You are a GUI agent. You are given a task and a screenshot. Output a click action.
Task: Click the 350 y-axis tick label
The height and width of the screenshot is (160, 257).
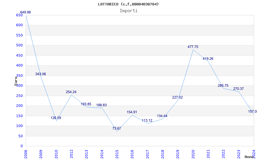coord(19,76)
